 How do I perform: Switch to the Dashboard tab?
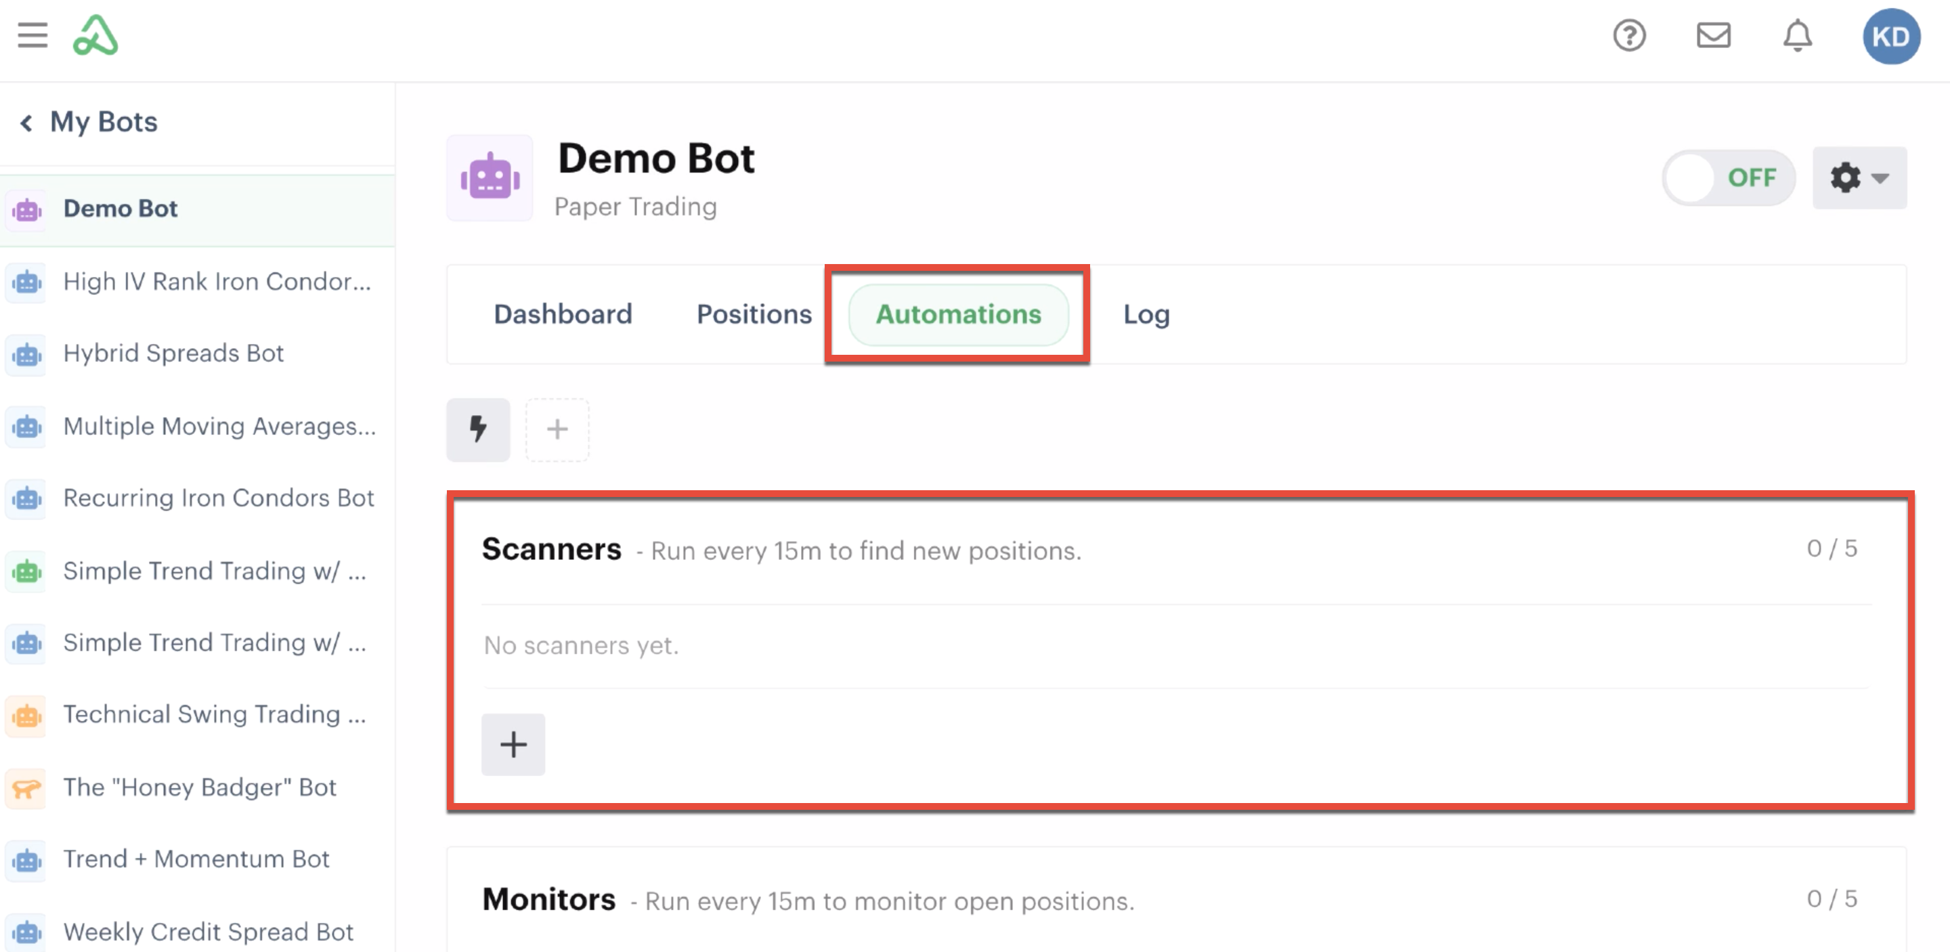[x=563, y=314]
